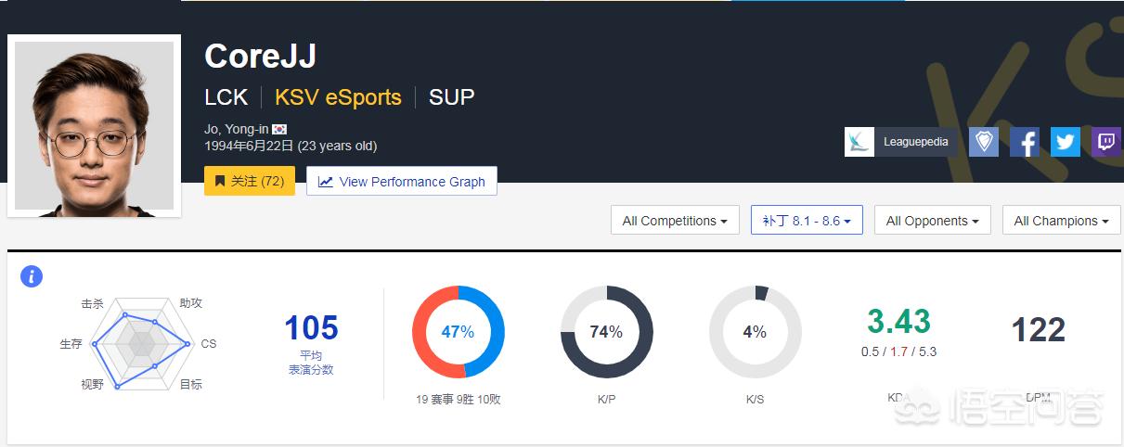Image resolution: width=1124 pixels, height=447 pixels.
Task: Expand the All Competitions dropdown
Action: coord(675,221)
